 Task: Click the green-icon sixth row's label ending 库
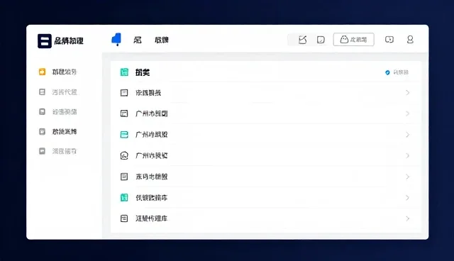pos(152,198)
